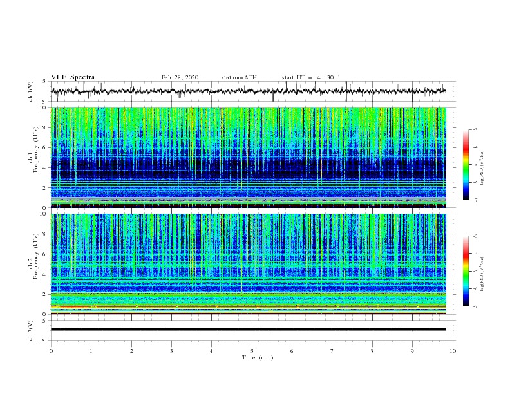Screen dimensions: 510x394
Task: Click the "start UT = 4 :30: 1" text
Action: tap(311, 77)
